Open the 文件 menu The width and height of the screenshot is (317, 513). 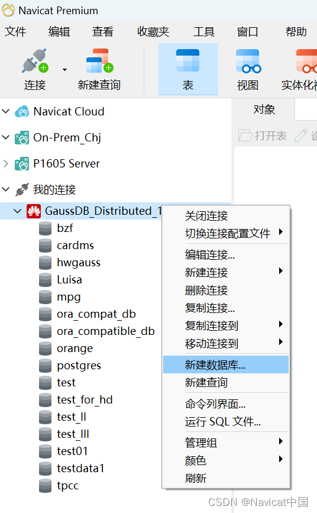click(x=15, y=32)
